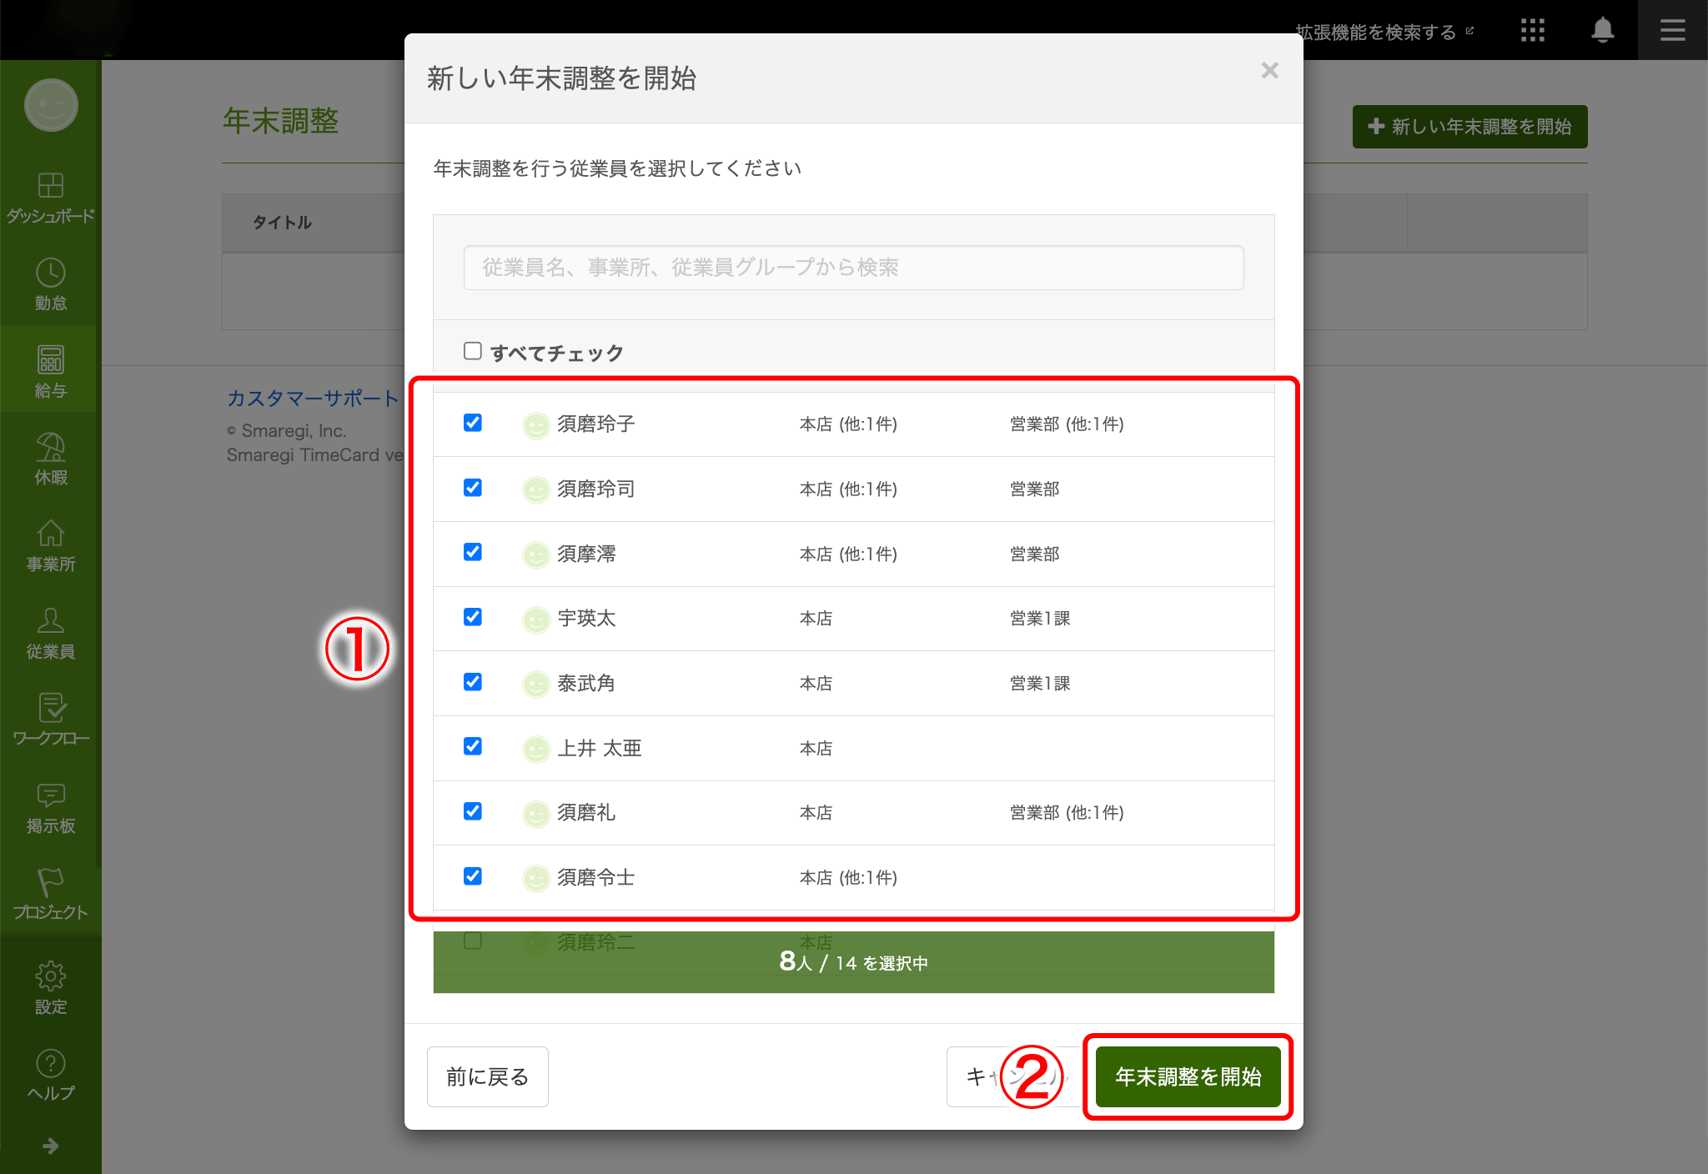Open the カスタマーサポート link
The height and width of the screenshot is (1174, 1708).
click(313, 399)
